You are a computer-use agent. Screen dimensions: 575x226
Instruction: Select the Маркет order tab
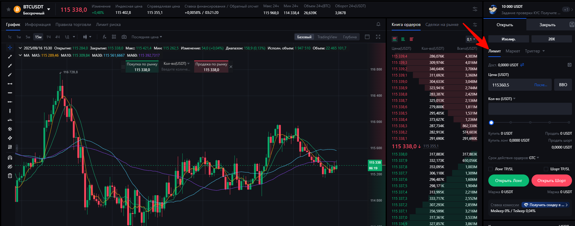click(x=513, y=51)
